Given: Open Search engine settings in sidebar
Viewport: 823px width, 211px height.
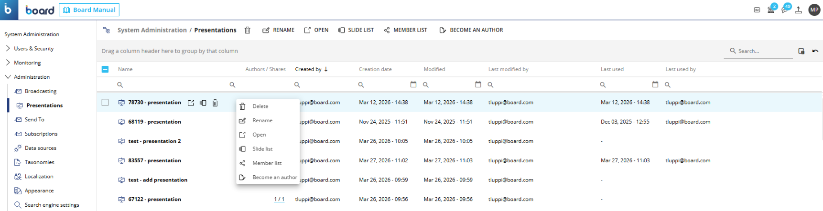Looking at the screenshot, I should click(x=52, y=205).
